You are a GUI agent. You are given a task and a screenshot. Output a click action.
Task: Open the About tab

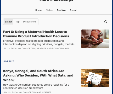pos(73,10)
